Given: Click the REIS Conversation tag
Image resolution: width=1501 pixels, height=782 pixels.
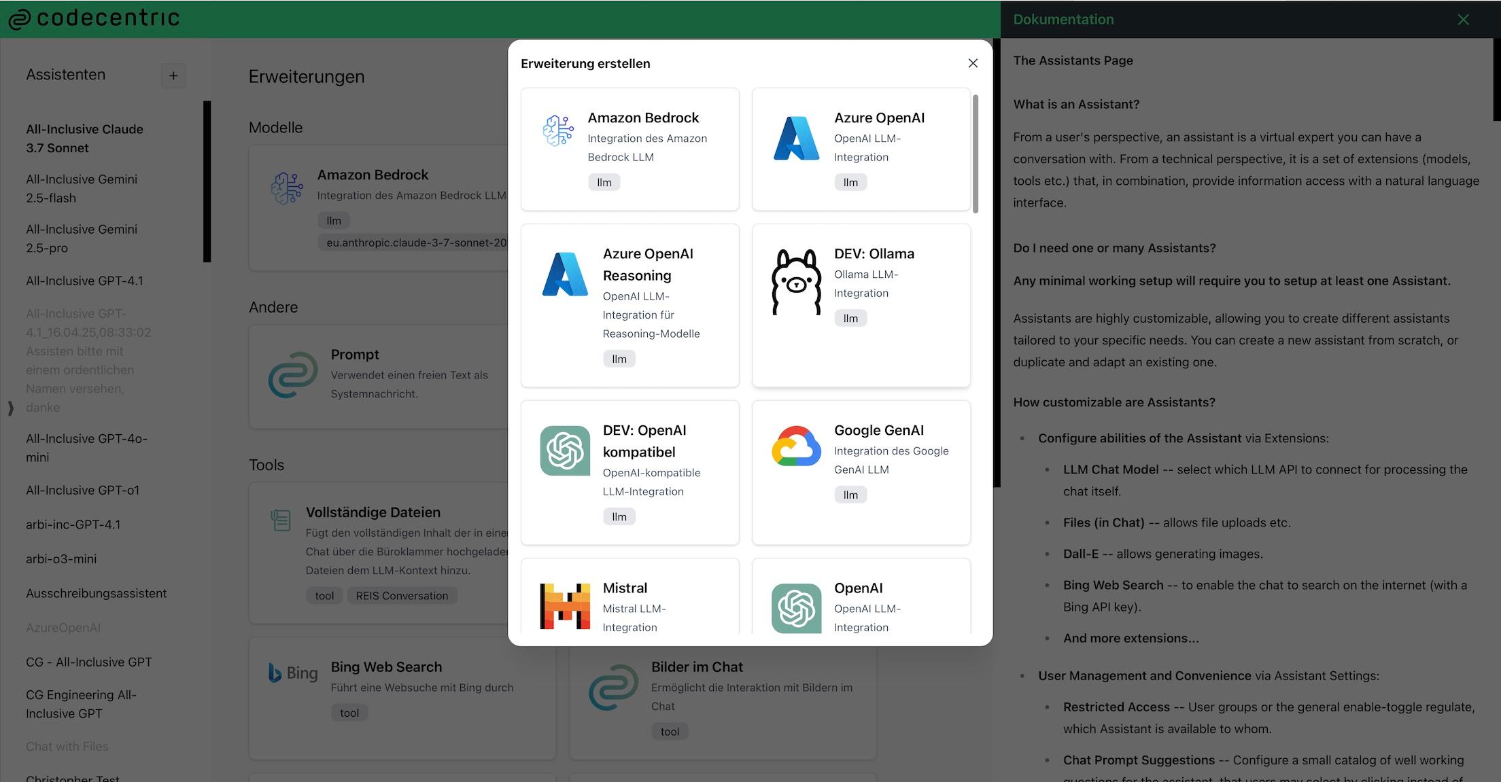Looking at the screenshot, I should (402, 596).
